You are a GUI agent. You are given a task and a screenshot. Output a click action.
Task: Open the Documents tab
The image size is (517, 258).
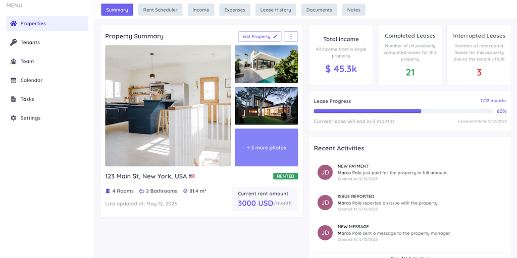[319, 10]
